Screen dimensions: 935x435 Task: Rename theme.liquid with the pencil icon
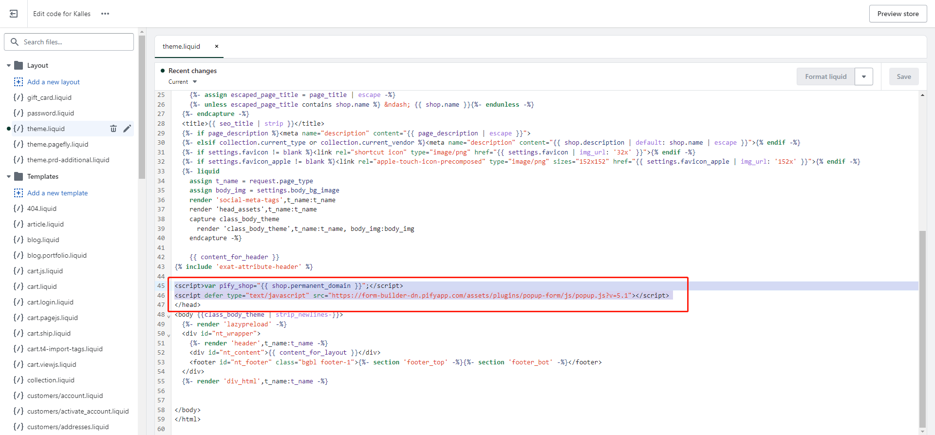coord(127,129)
